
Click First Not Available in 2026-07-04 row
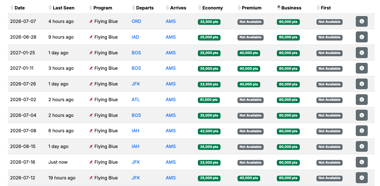tap(329, 116)
